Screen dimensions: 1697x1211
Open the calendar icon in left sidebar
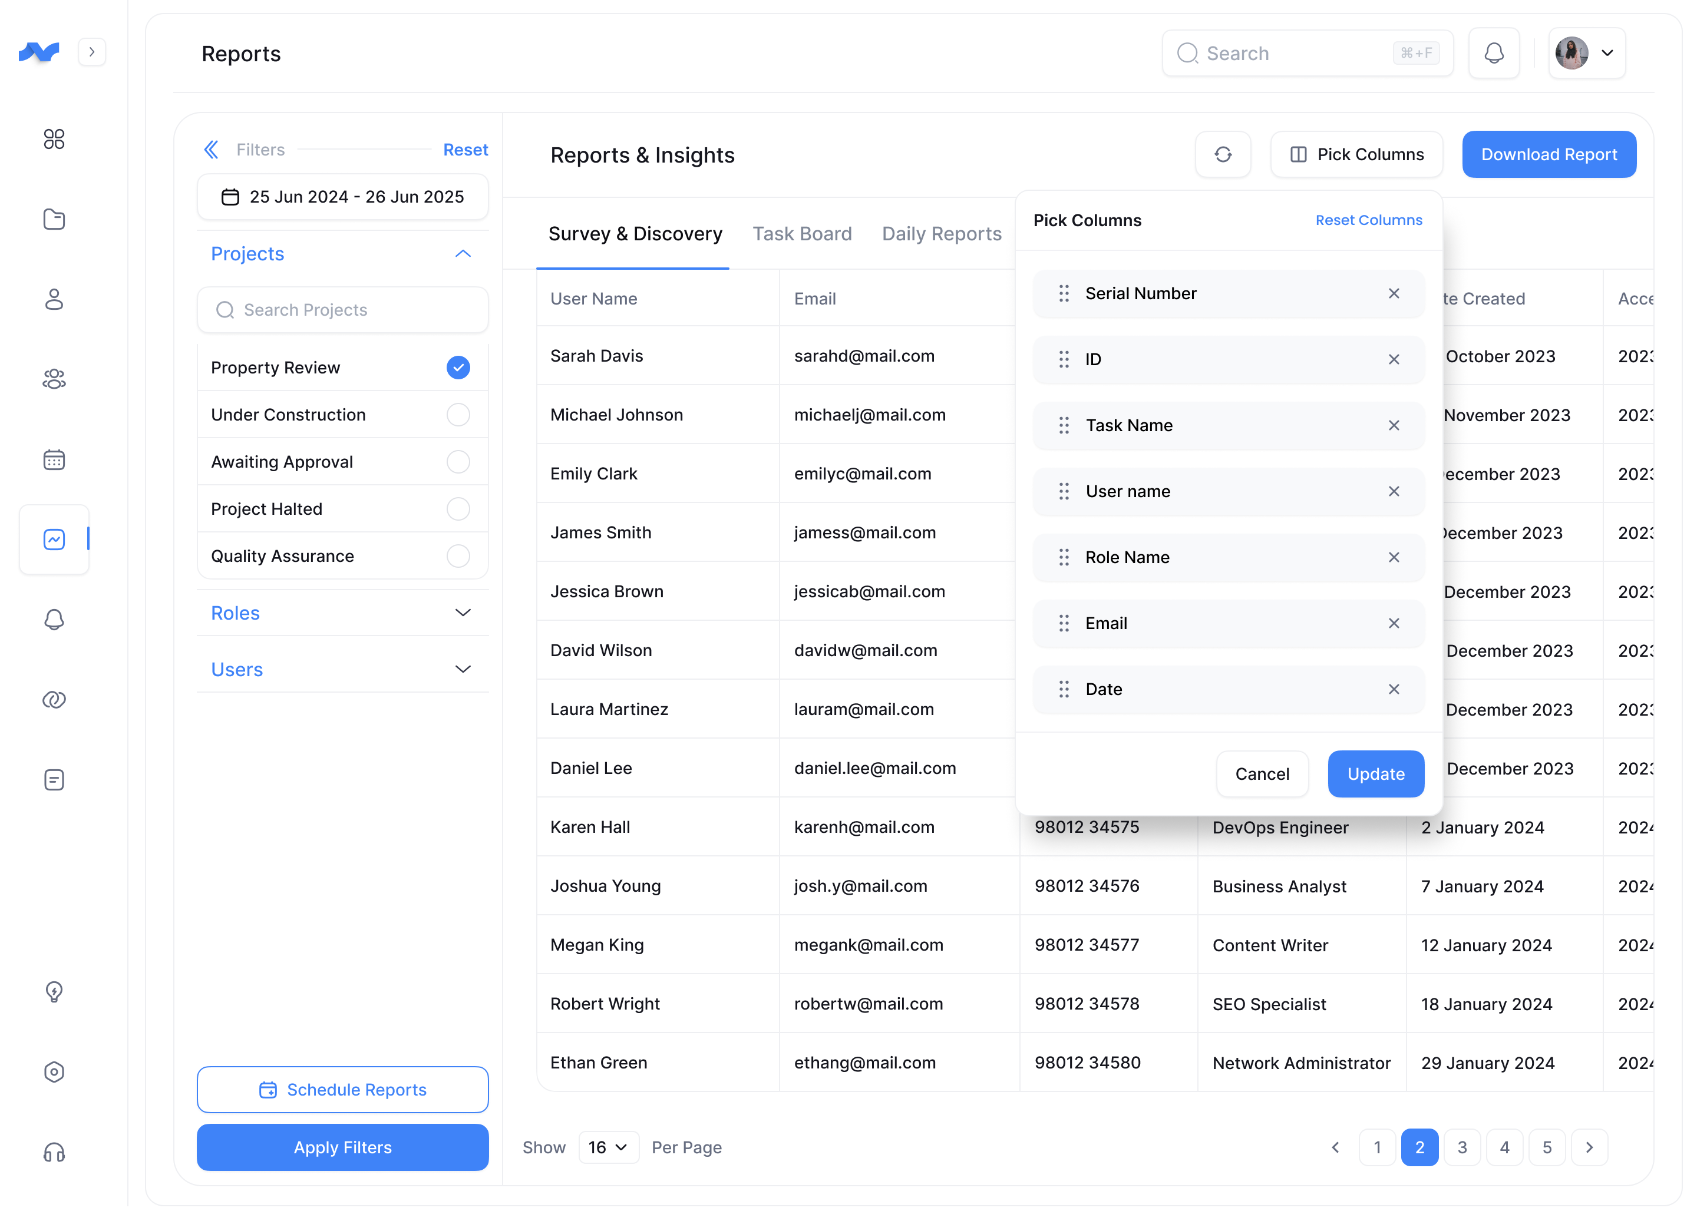[x=54, y=459]
